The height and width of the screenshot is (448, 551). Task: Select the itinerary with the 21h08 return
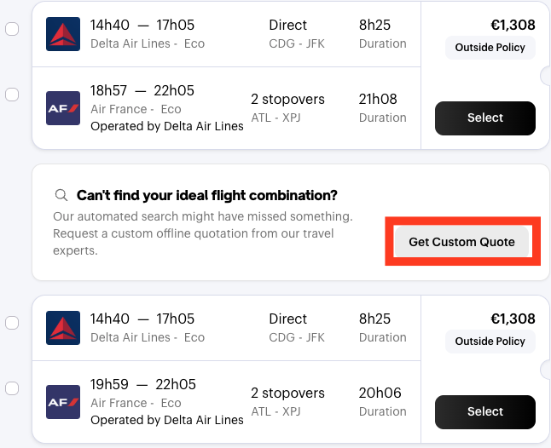pos(484,118)
